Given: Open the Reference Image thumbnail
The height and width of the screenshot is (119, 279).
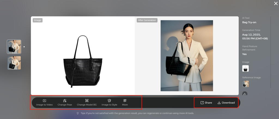Looking at the screenshot, I should (x=245, y=84).
